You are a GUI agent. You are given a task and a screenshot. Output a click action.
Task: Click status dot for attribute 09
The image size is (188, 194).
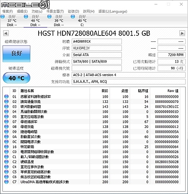[6, 131]
